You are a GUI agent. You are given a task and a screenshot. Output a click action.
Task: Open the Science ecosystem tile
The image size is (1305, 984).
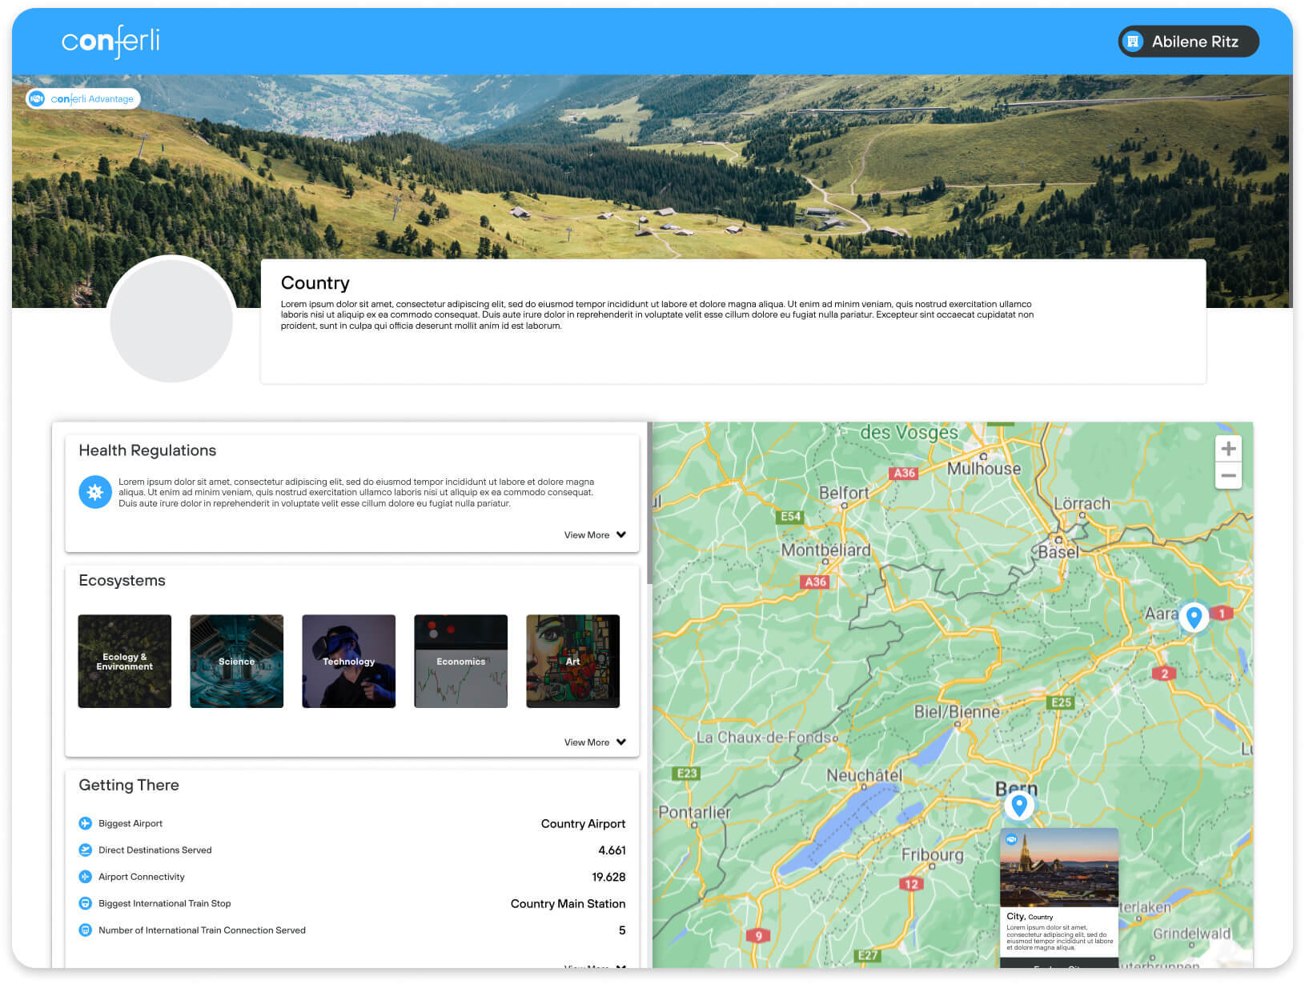point(237,662)
